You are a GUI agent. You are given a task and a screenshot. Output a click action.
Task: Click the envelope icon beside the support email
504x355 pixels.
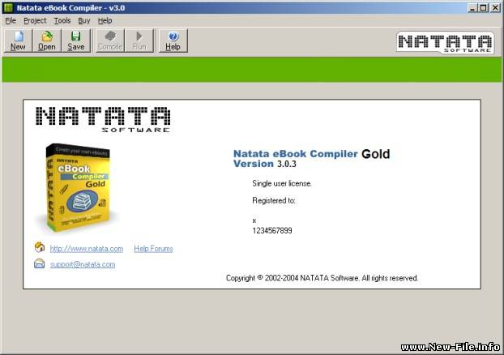point(39,263)
